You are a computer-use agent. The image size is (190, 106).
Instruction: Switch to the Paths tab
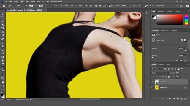click(x=168, y=64)
